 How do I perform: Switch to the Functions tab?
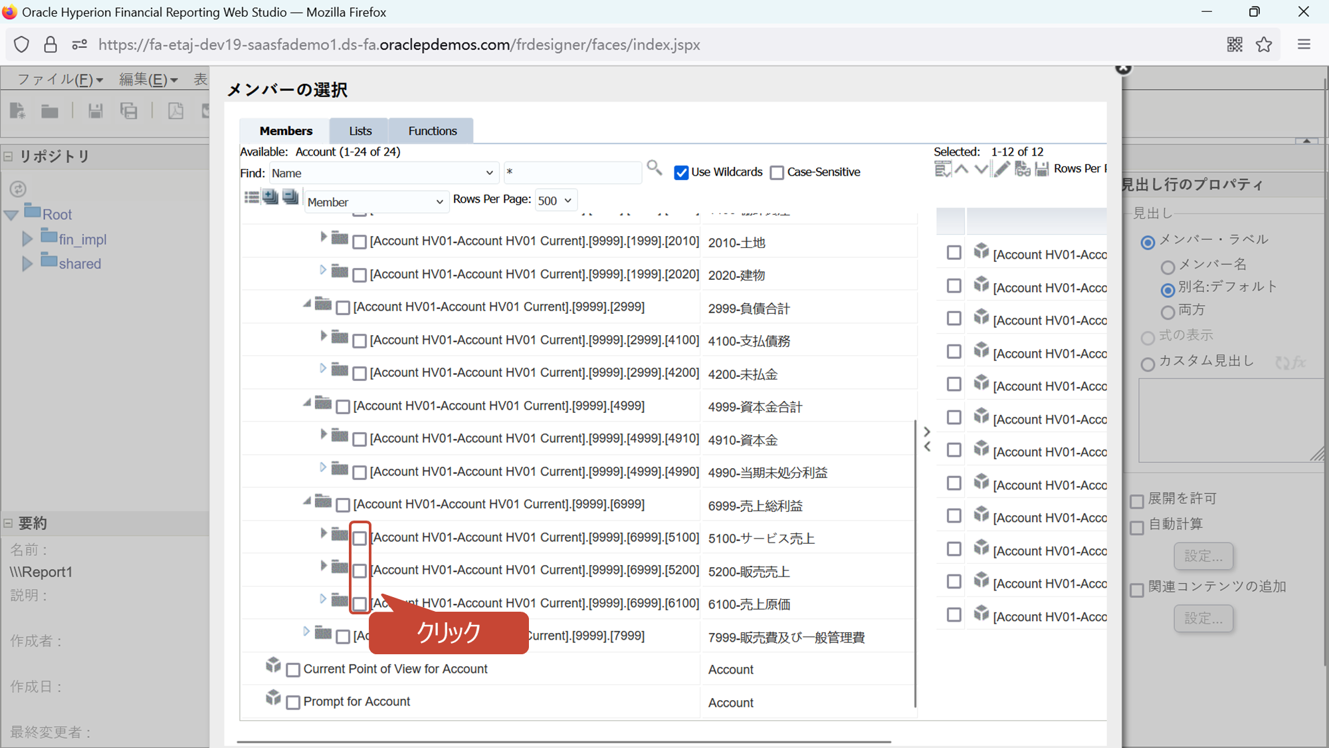point(432,131)
